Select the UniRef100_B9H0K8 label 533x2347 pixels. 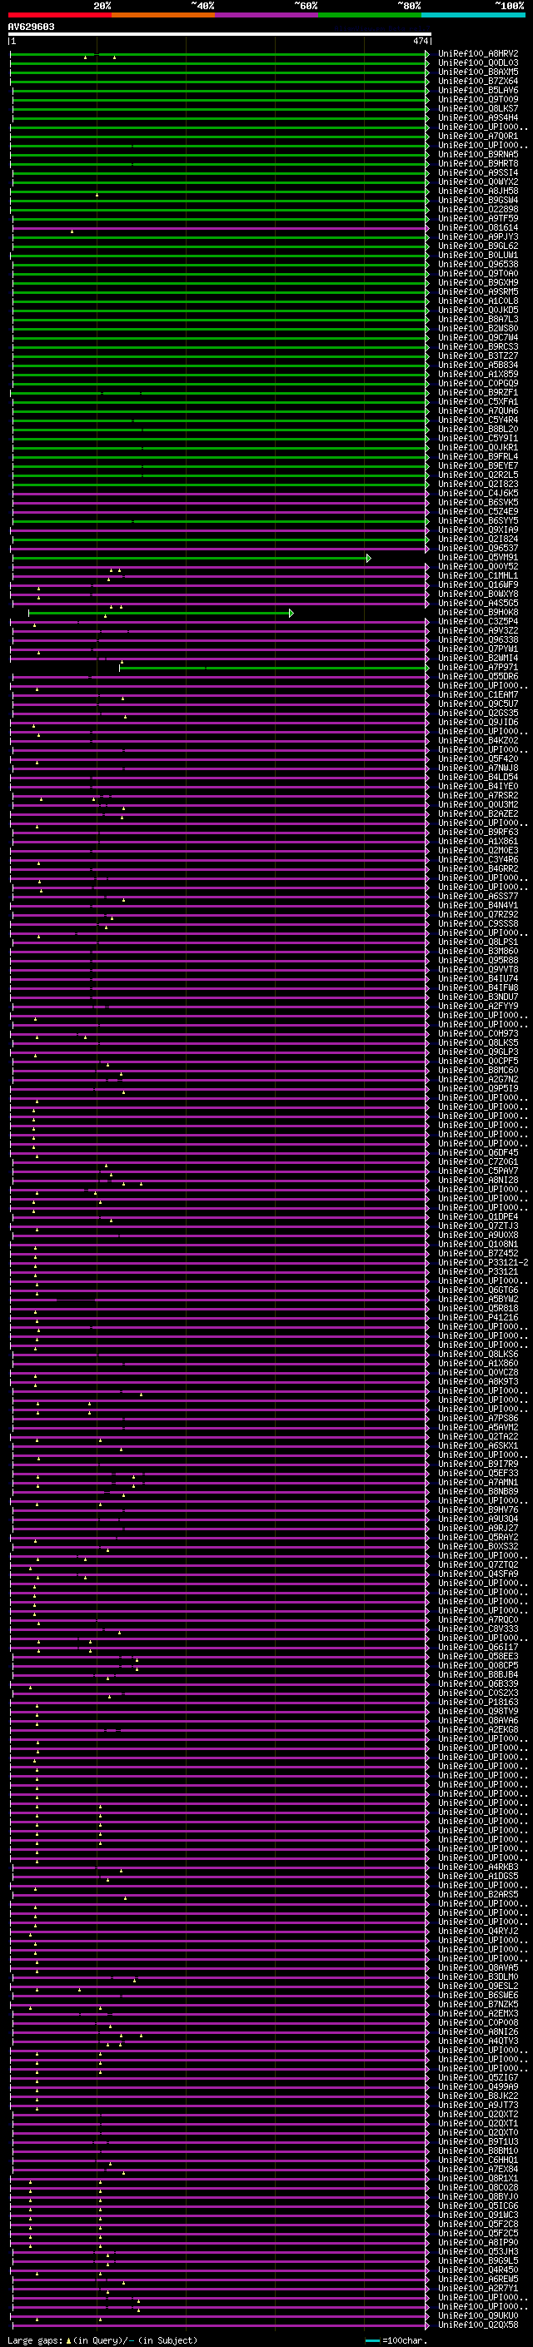(478, 612)
